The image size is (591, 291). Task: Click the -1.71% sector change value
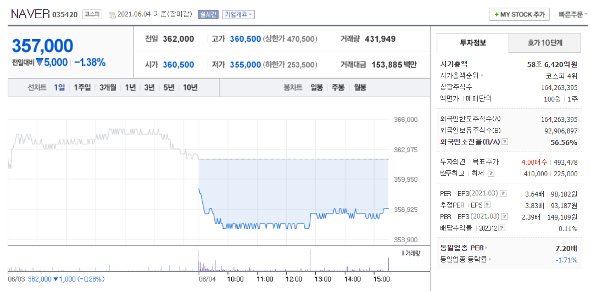coord(566,259)
